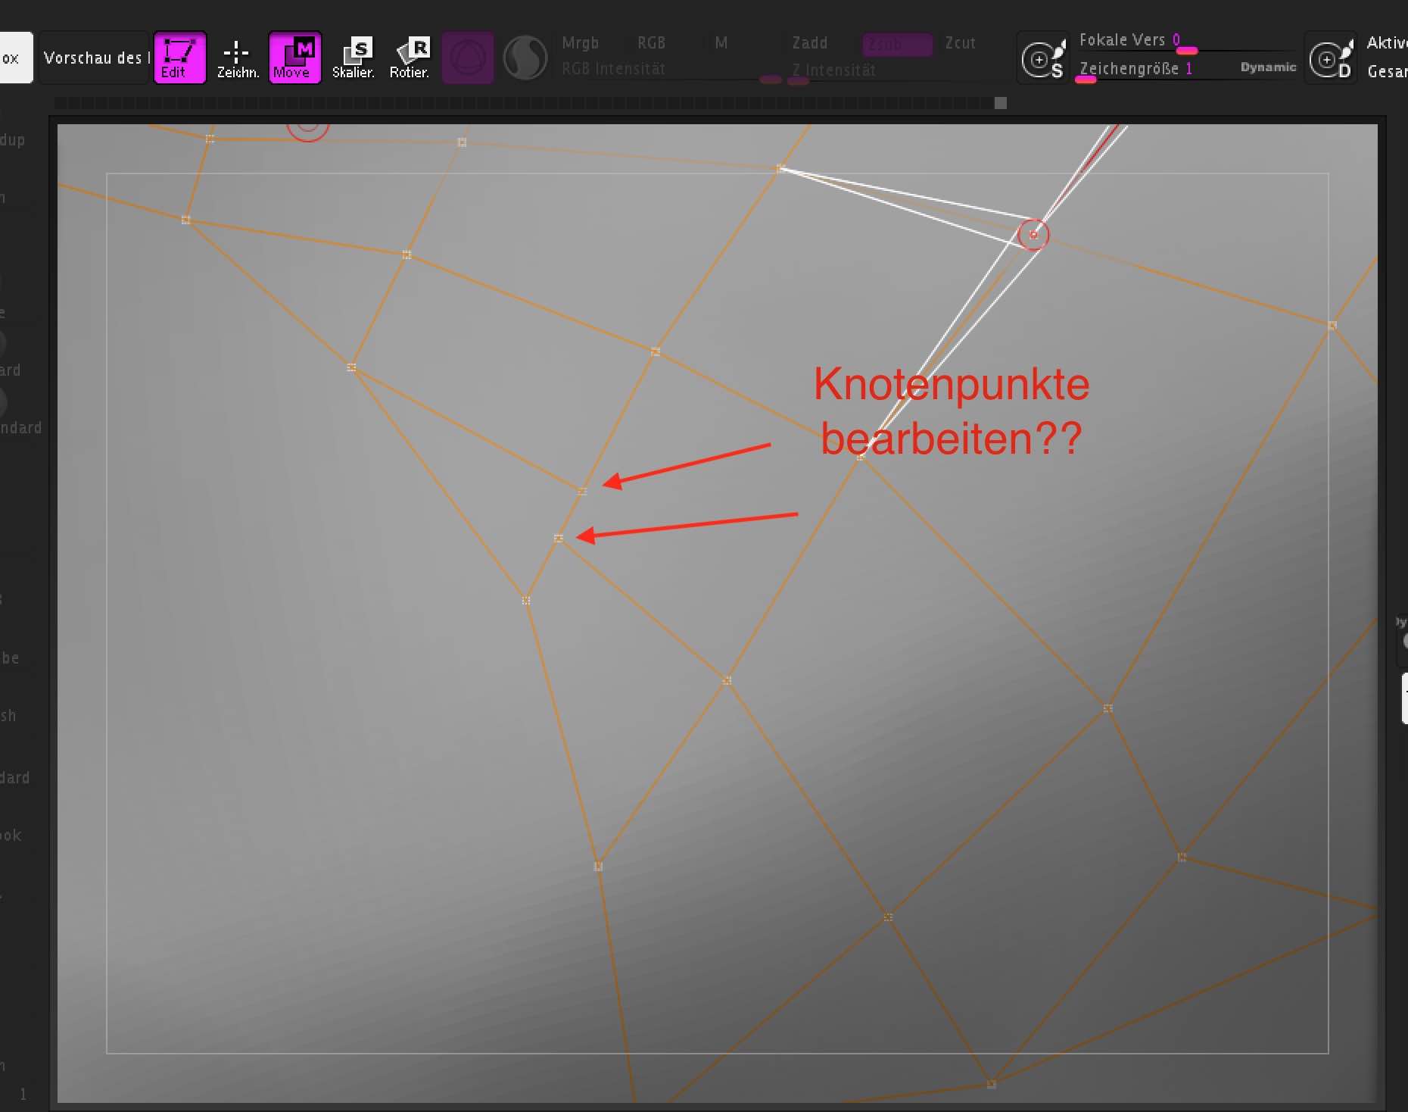This screenshot has width=1408, height=1112.
Task: Choose the Rotier. rotate tool
Action: click(410, 58)
